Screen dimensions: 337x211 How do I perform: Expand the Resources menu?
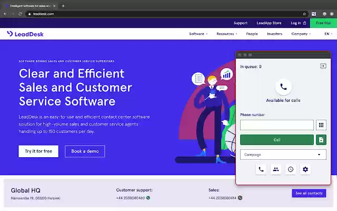pos(227,34)
